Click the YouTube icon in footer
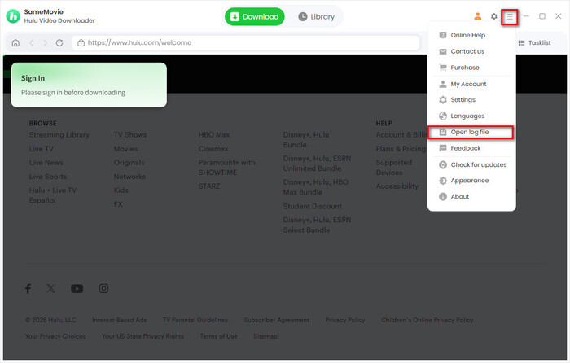 tap(77, 288)
